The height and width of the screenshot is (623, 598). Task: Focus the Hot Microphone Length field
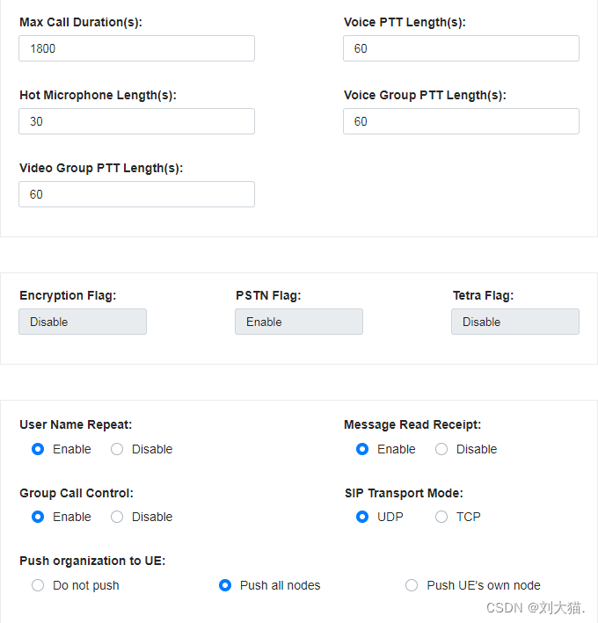pyautogui.click(x=136, y=121)
